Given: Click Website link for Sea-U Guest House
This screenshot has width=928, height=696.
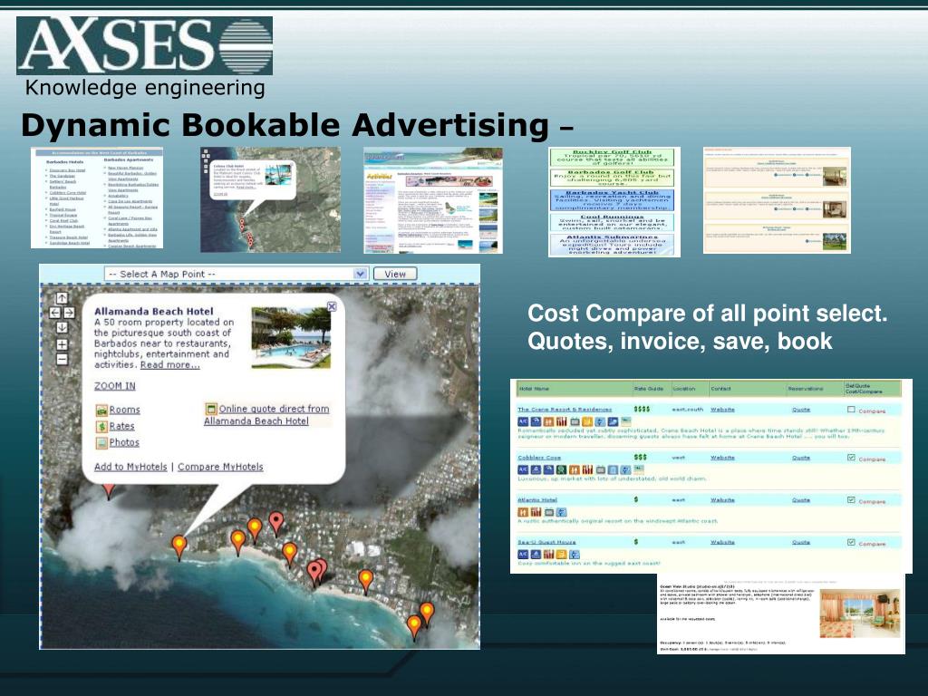Looking at the screenshot, I should (722, 542).
